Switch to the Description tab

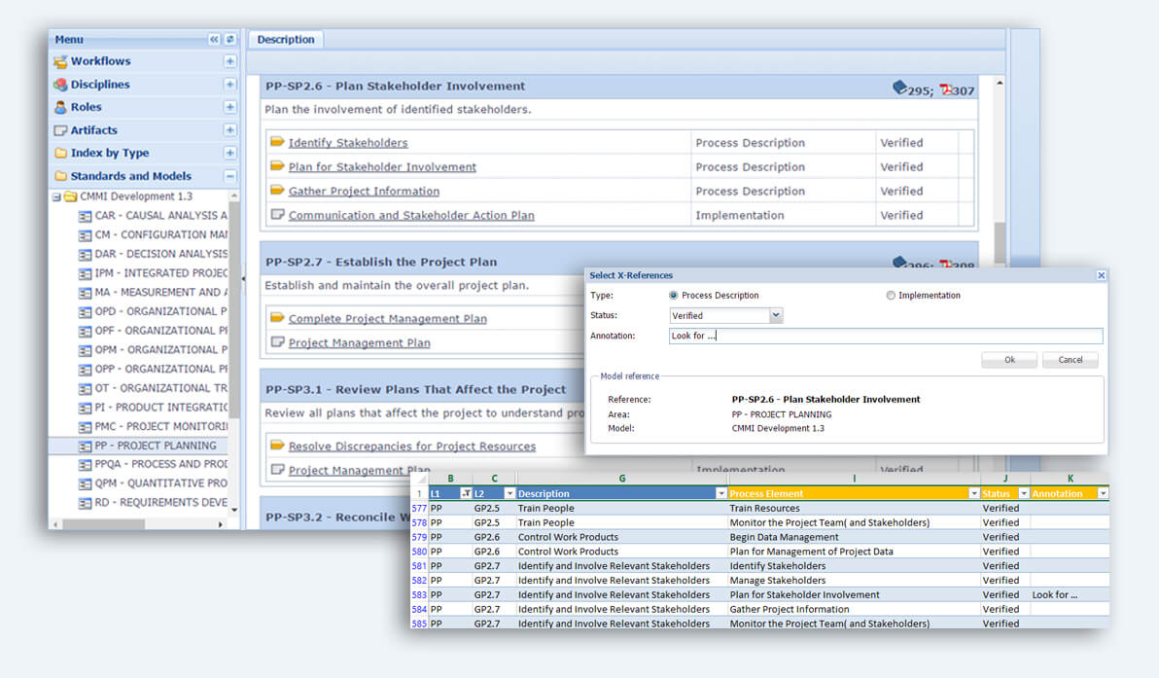(285, 39)
